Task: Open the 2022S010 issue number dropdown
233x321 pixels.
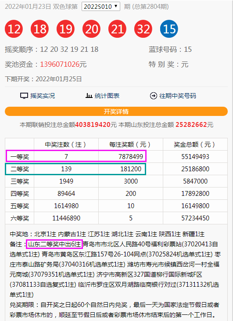Action: tap(101, 7)
